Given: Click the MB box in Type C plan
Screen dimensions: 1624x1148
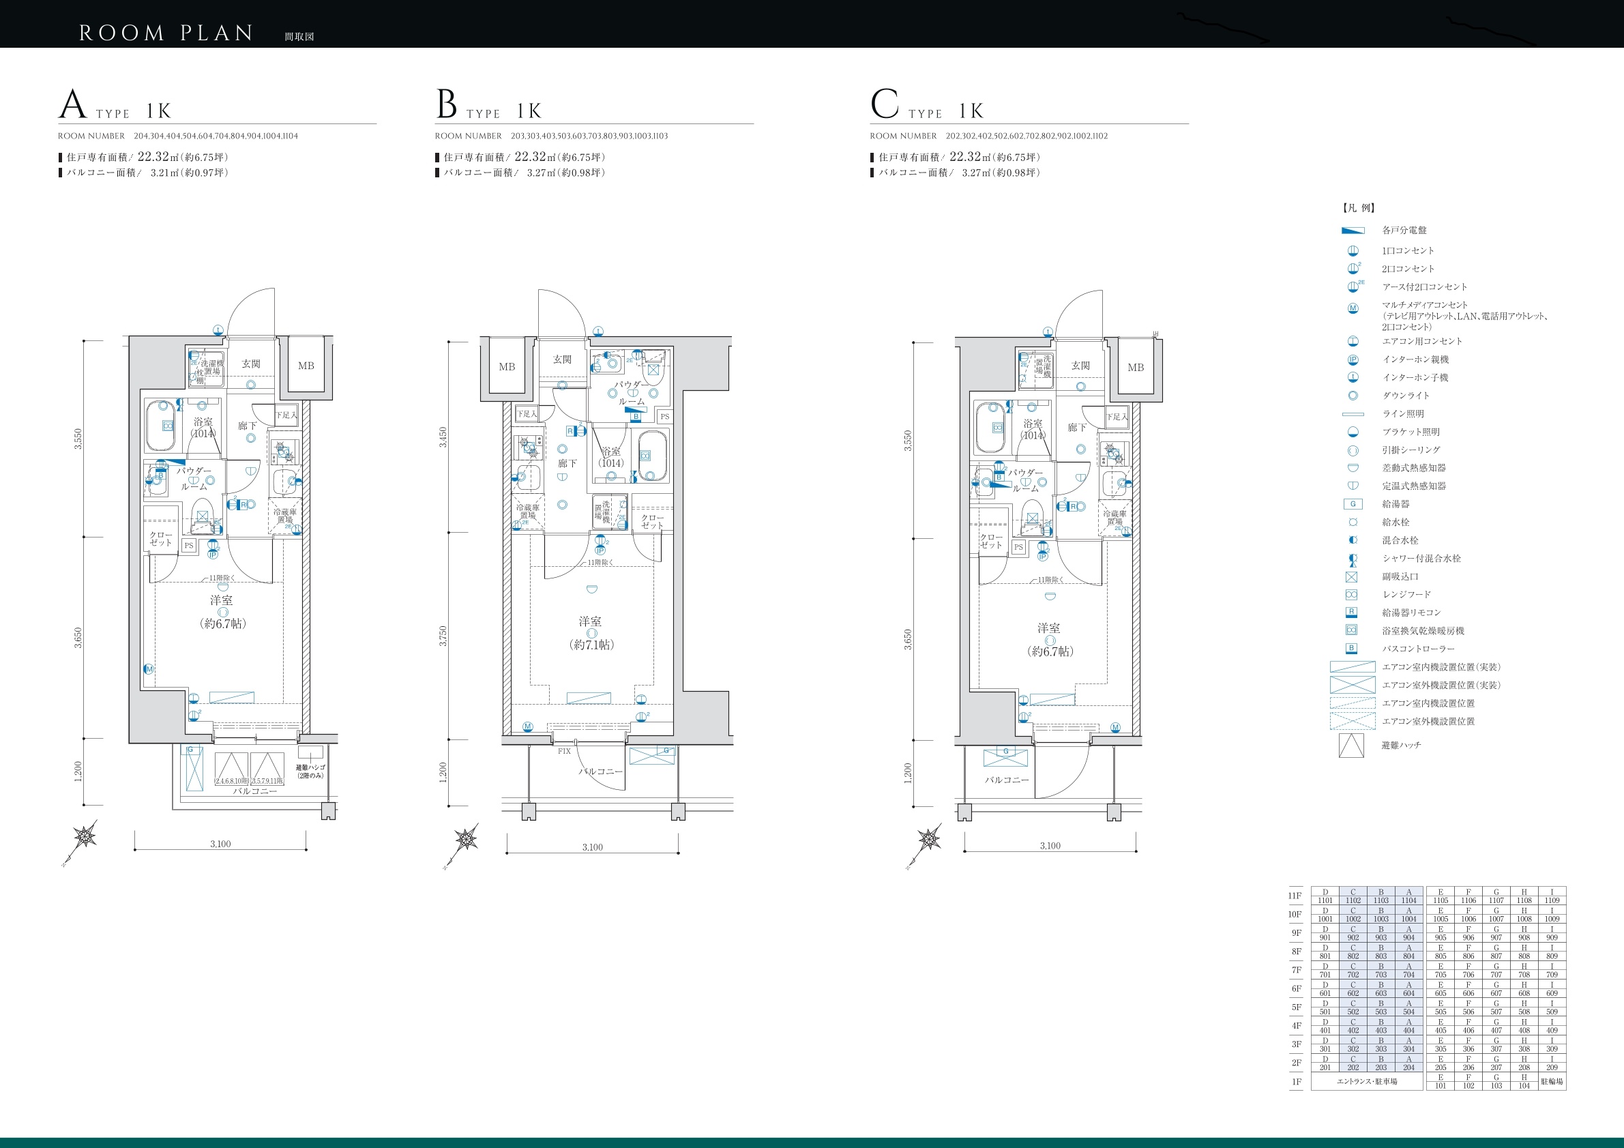Looking at the screenshot, I should pos(1136,368).
